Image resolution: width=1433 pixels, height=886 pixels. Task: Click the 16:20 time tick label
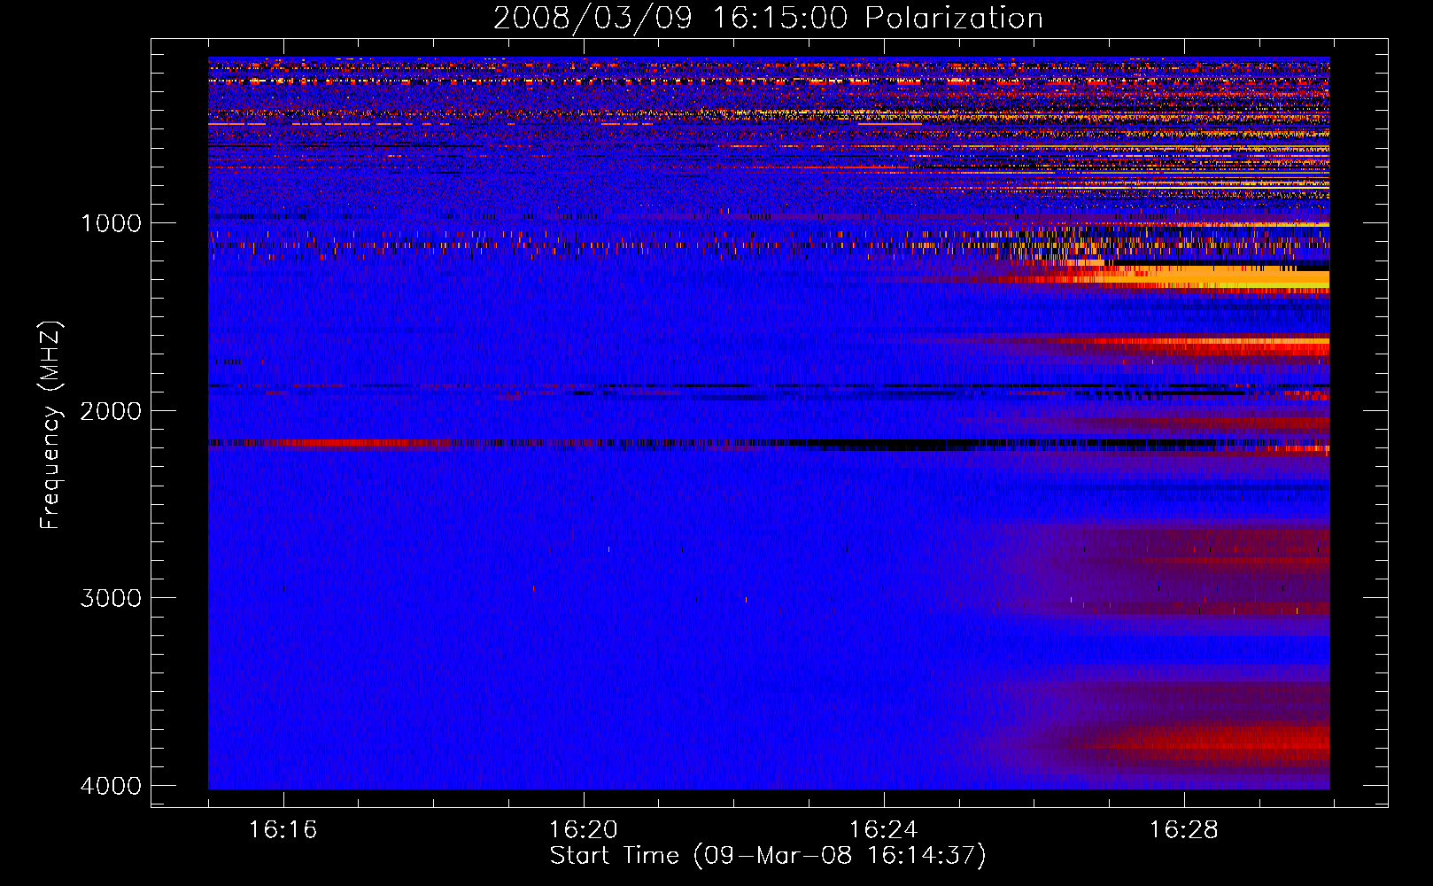click(x=583, y=830)
